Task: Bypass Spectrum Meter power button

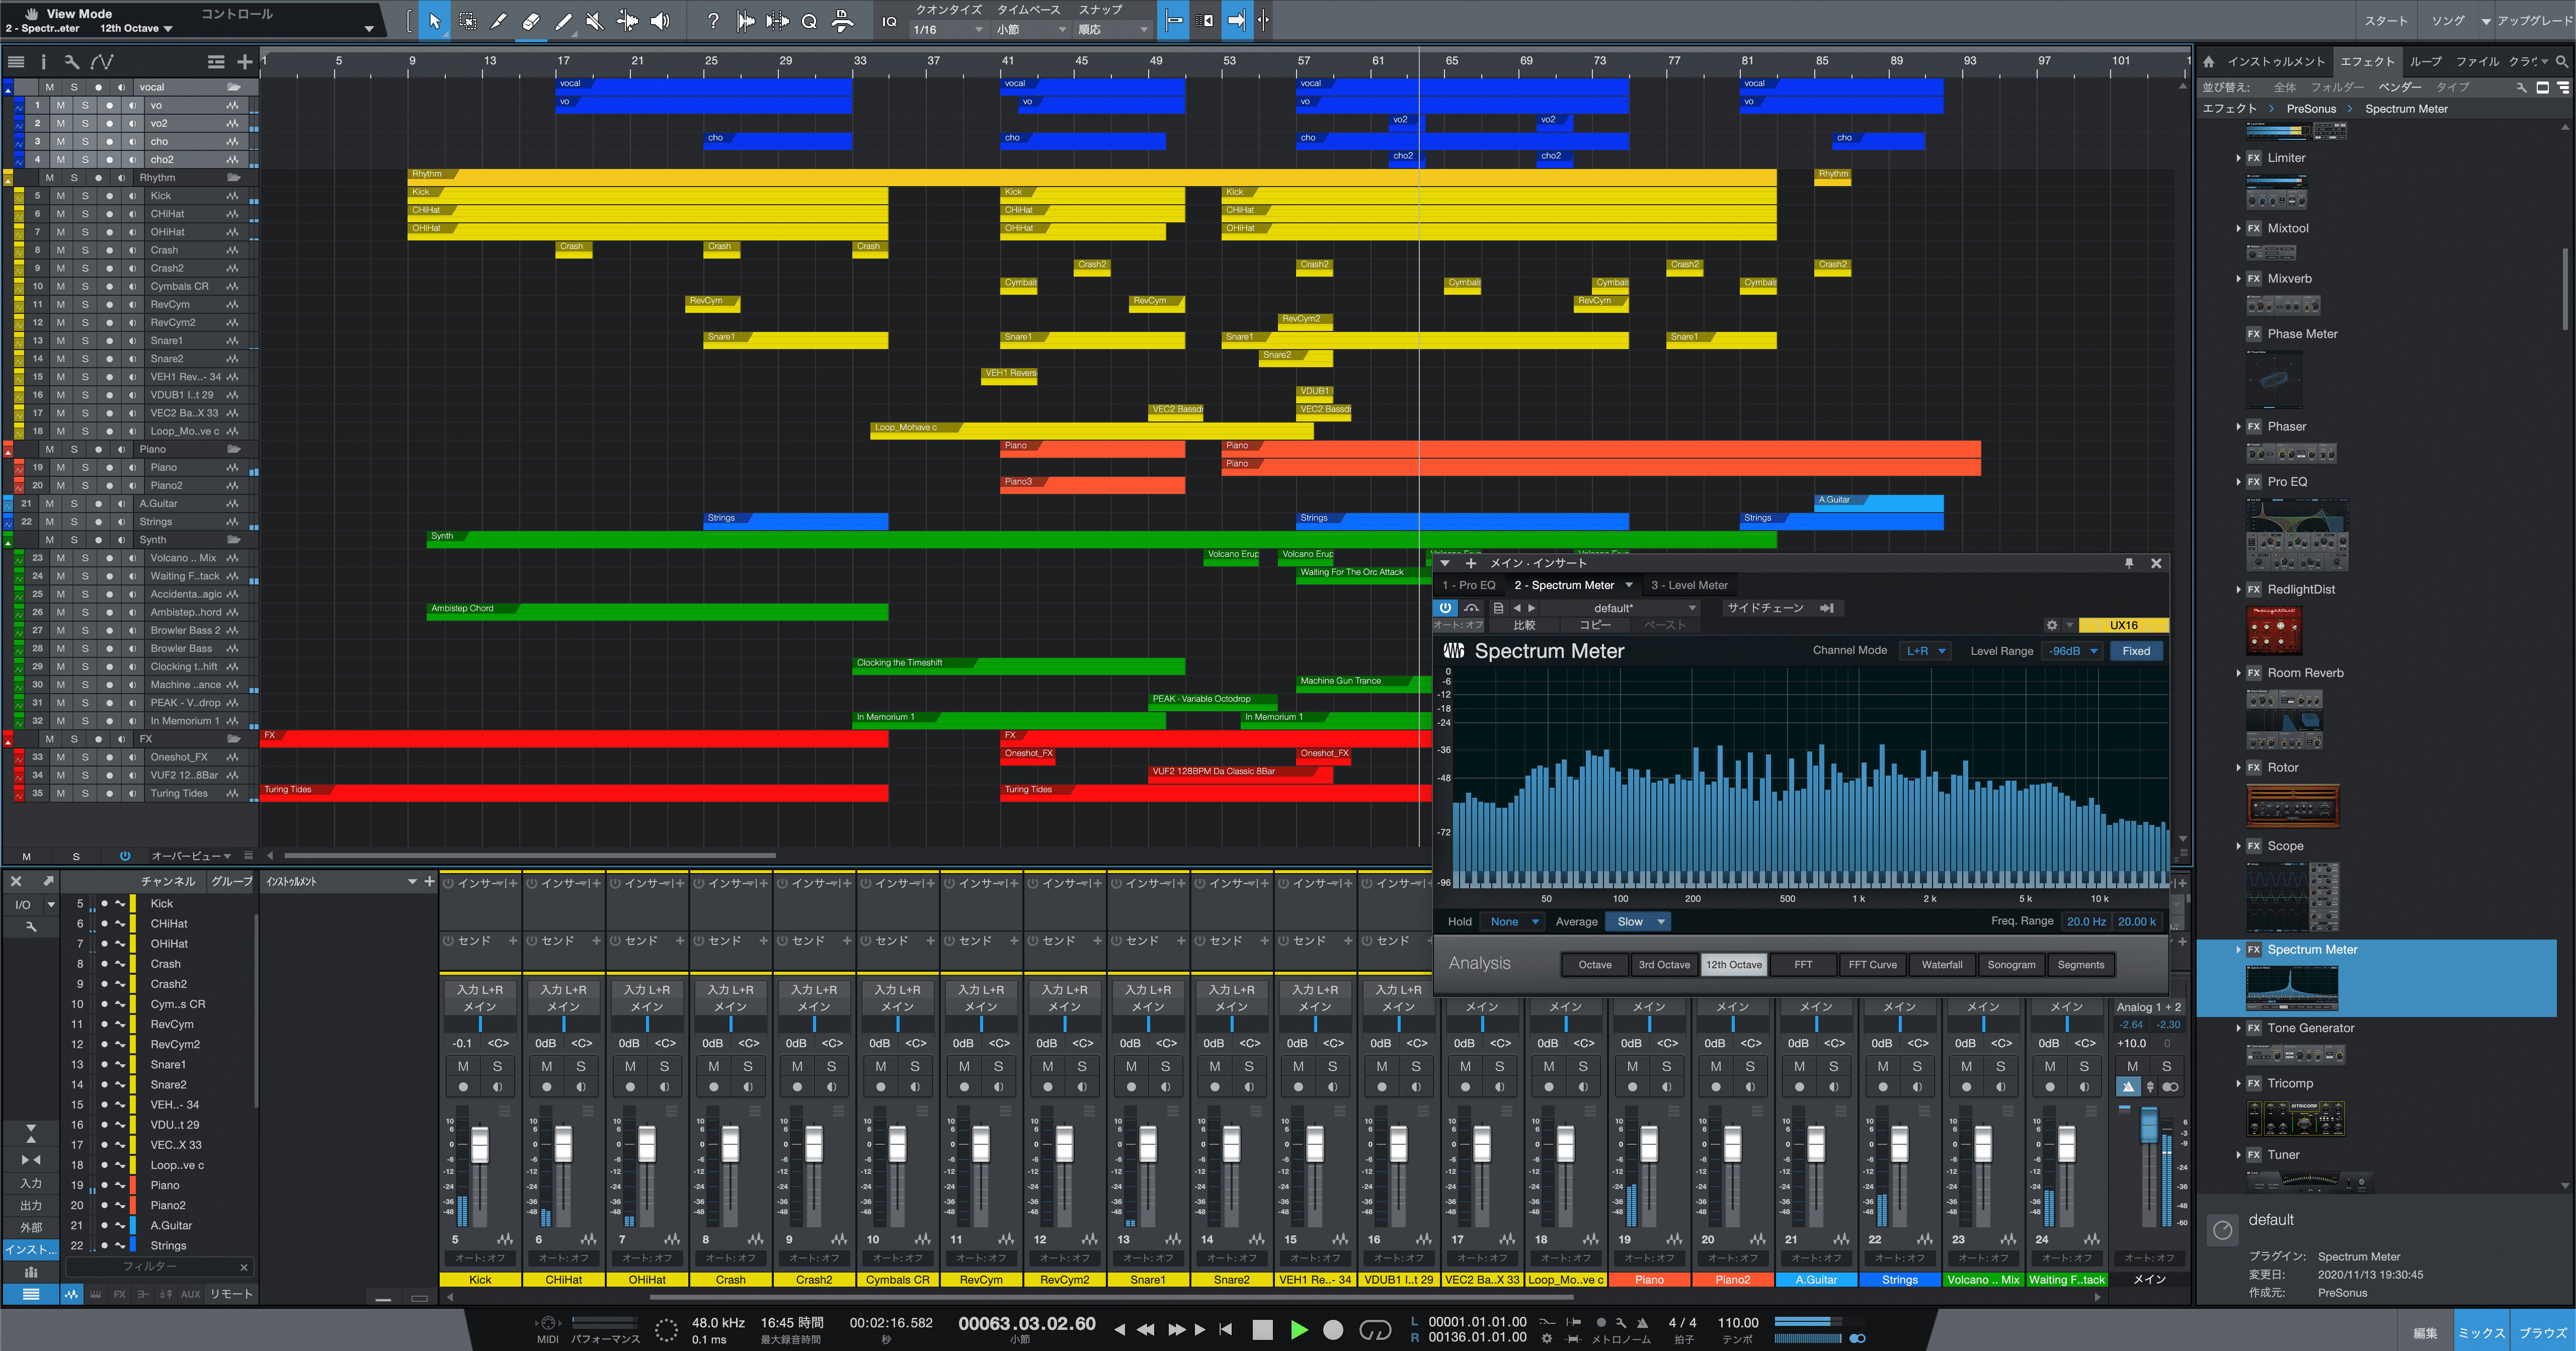Action: pos(1445,608)
